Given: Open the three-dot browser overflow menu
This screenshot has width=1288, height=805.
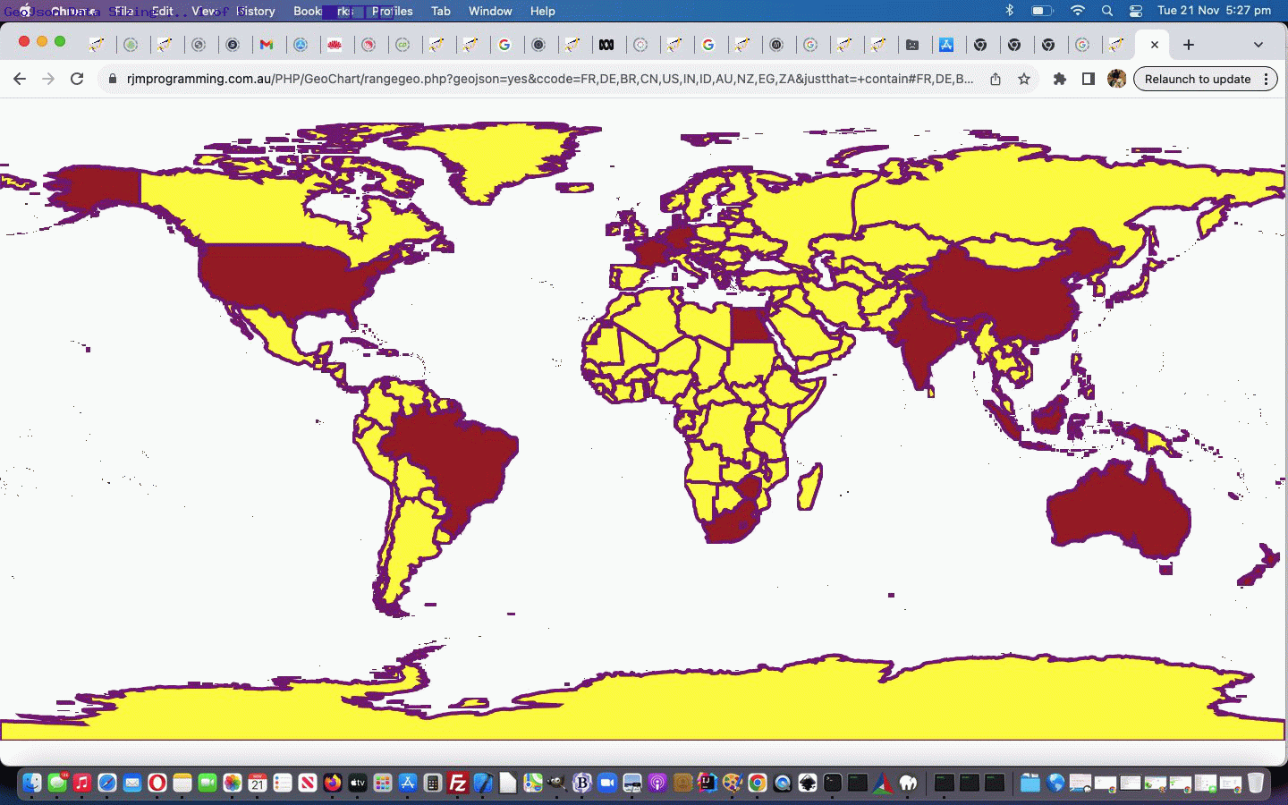Looking at the screenshot, I should (1266, 79).
